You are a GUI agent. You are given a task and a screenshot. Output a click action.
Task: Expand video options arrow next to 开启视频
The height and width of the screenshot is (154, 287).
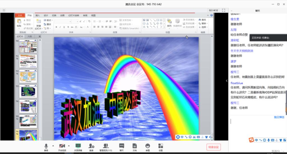(x=69, y=146)
